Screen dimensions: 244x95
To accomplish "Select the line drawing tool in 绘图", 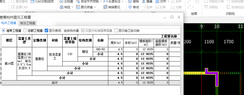I will tap(189, 1).
